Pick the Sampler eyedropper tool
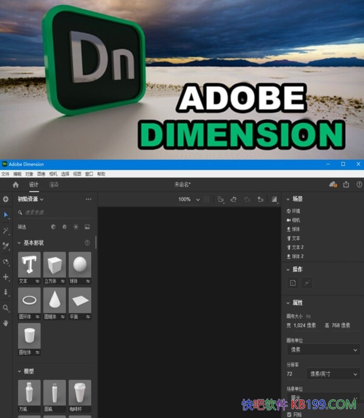The width and height of the screenshot is (364, 418). coord(6,246)
